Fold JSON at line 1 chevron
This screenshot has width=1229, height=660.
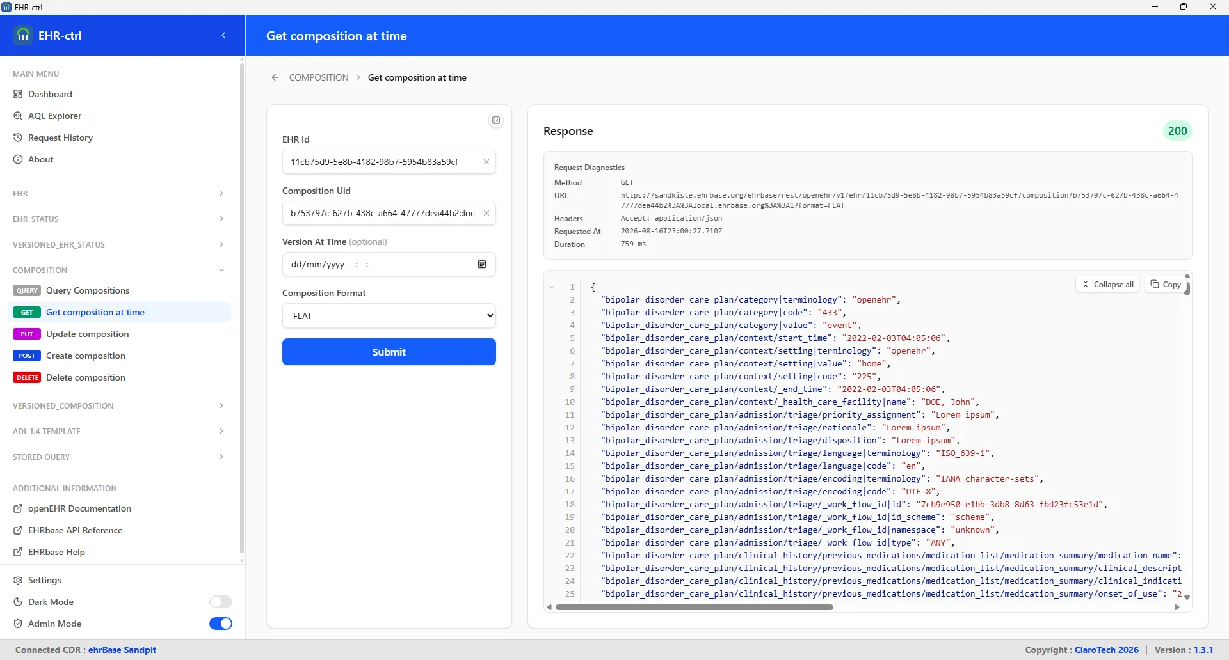552,287
